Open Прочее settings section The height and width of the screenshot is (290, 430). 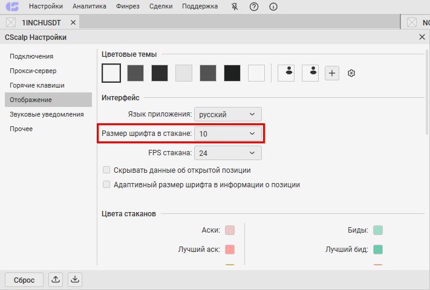click(x=48, y=129)
